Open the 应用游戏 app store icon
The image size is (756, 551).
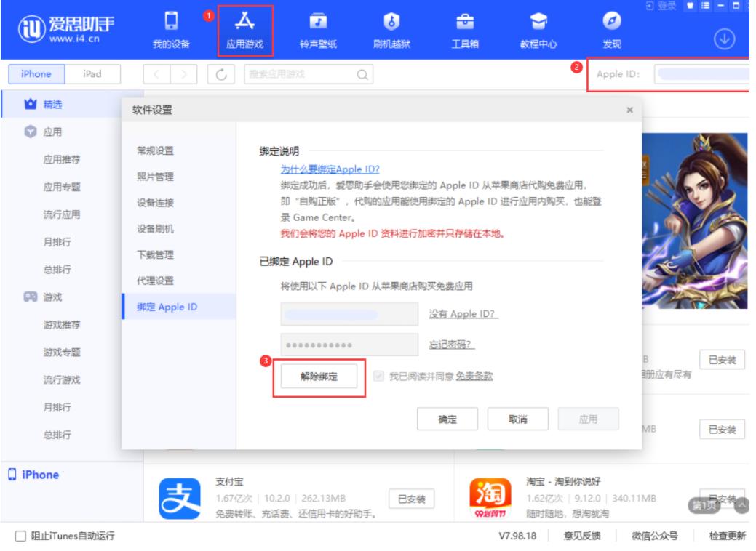244,21
